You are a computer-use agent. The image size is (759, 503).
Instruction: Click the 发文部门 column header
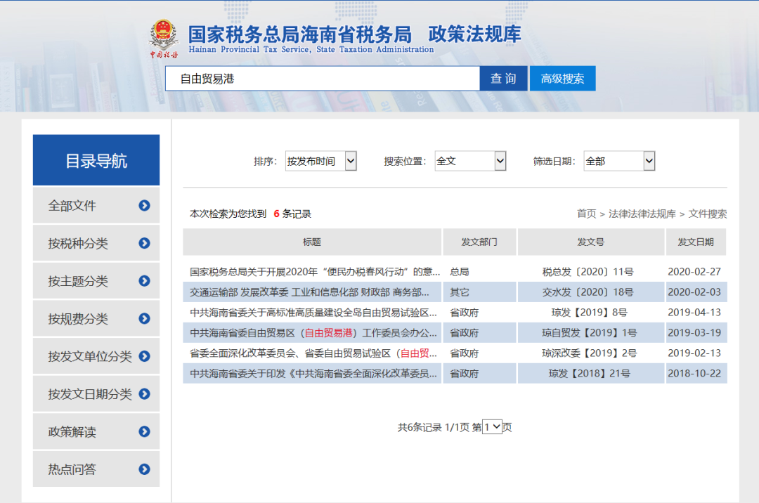tap(479, 242)
